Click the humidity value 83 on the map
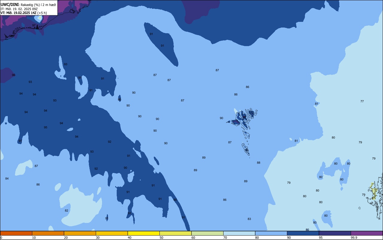Image resolution: width=383 pixels, height=240 pixels. coord(249,219)
